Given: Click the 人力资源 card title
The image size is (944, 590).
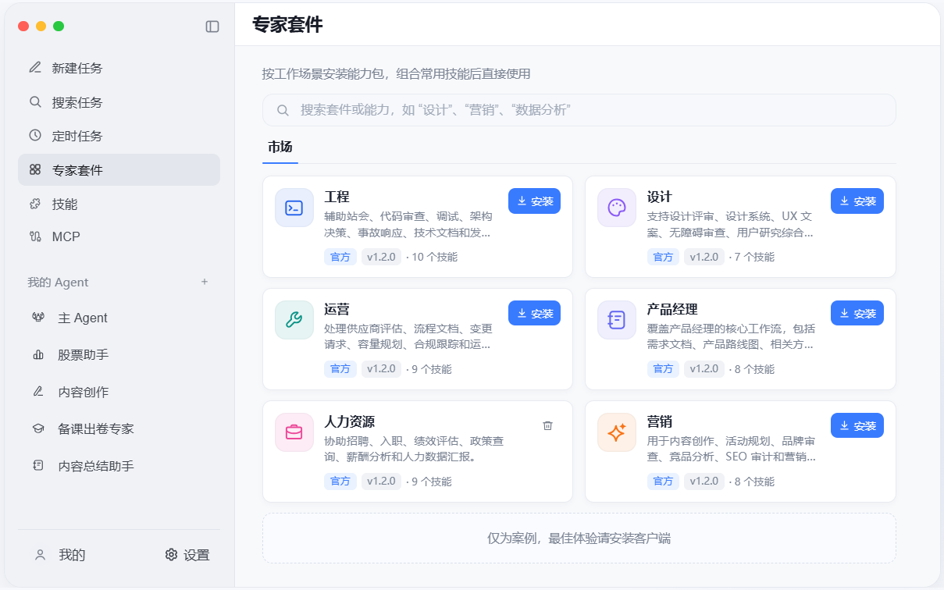Looking at the screenshot, I should click(349, 421).
